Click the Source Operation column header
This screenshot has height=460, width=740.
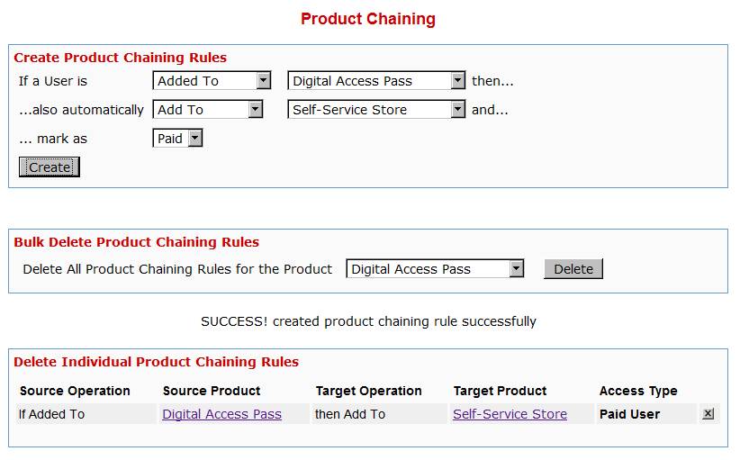[x=75, y=391]
